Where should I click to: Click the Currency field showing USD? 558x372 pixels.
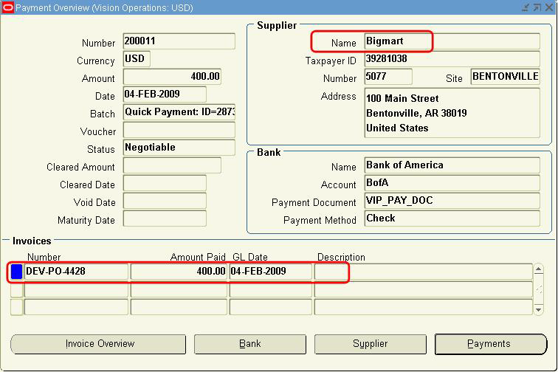point(137,59)
